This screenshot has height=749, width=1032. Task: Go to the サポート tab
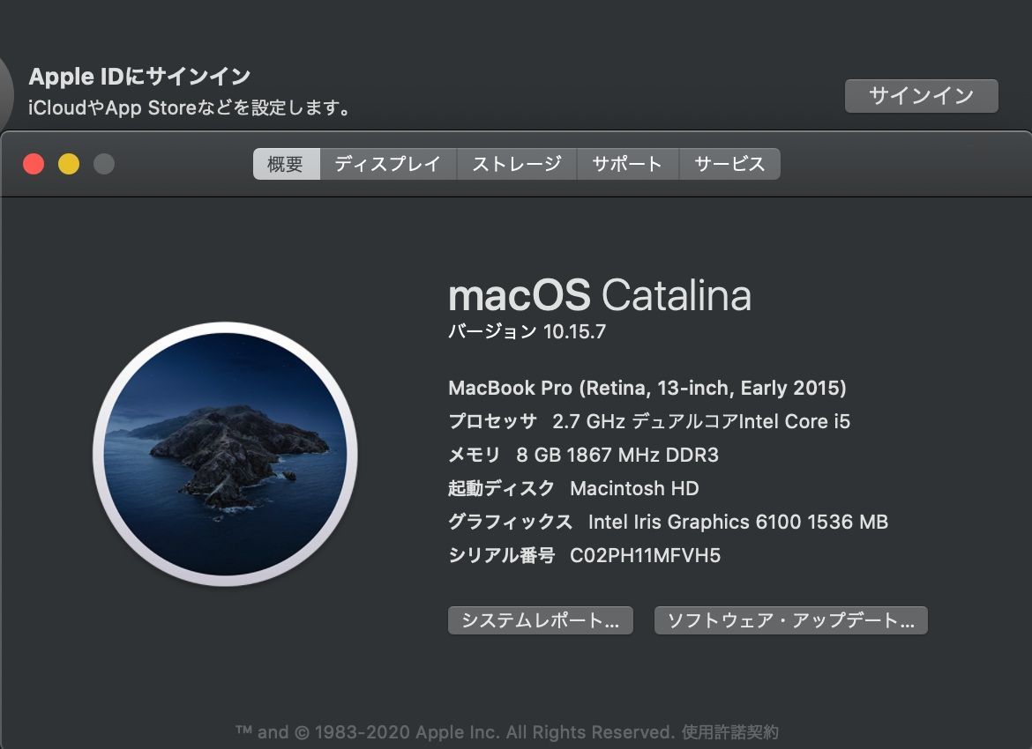(x=626, y=164)
